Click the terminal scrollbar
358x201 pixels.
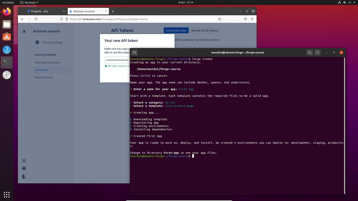345,126
